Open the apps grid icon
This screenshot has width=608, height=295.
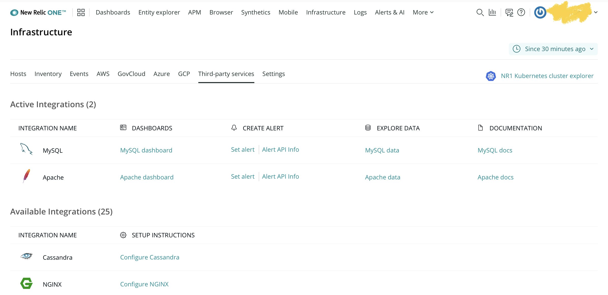[81, 12]
